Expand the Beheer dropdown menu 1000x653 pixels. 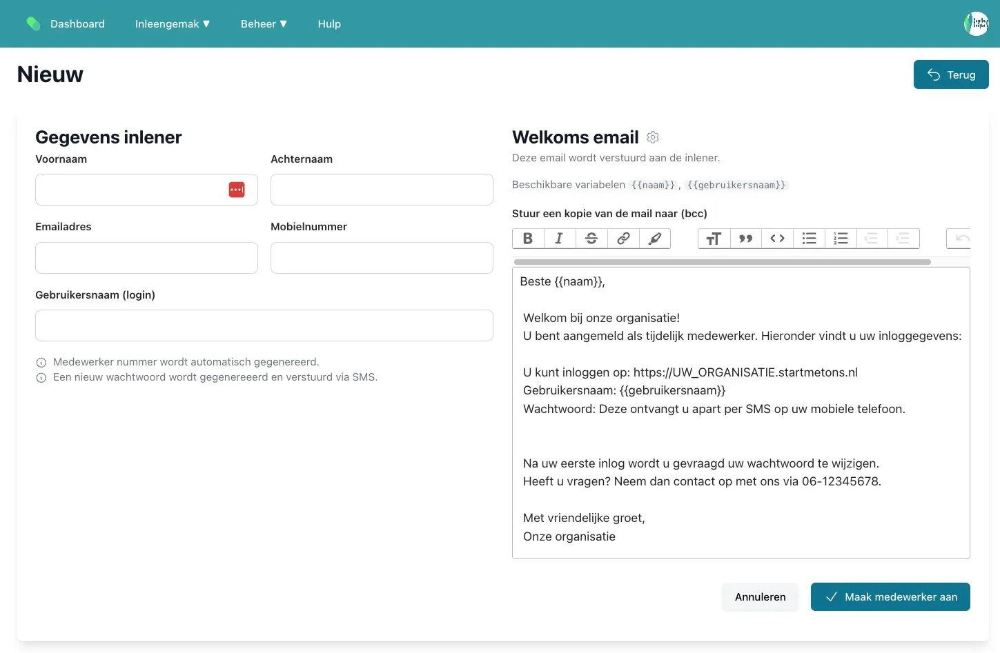(x=264, y=23)
